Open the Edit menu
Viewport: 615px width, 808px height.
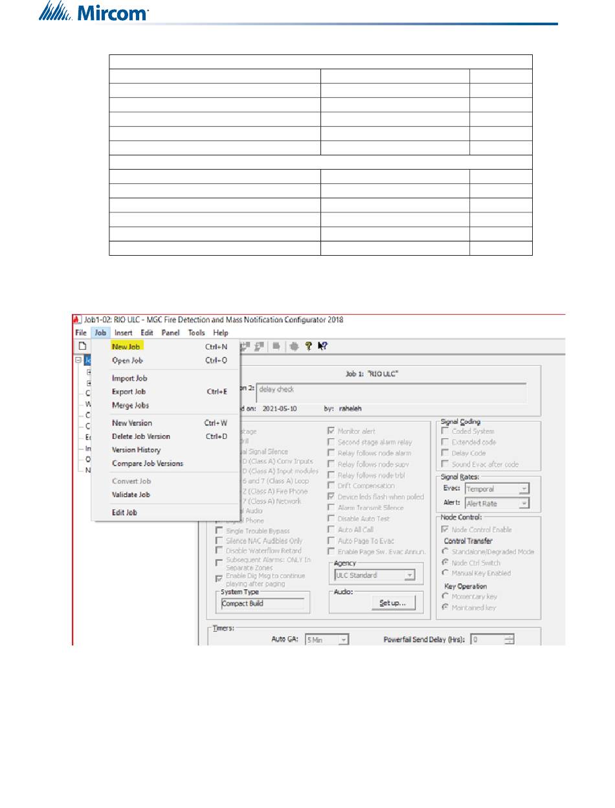(147, 333)
